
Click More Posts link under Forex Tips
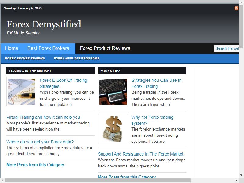127,177
